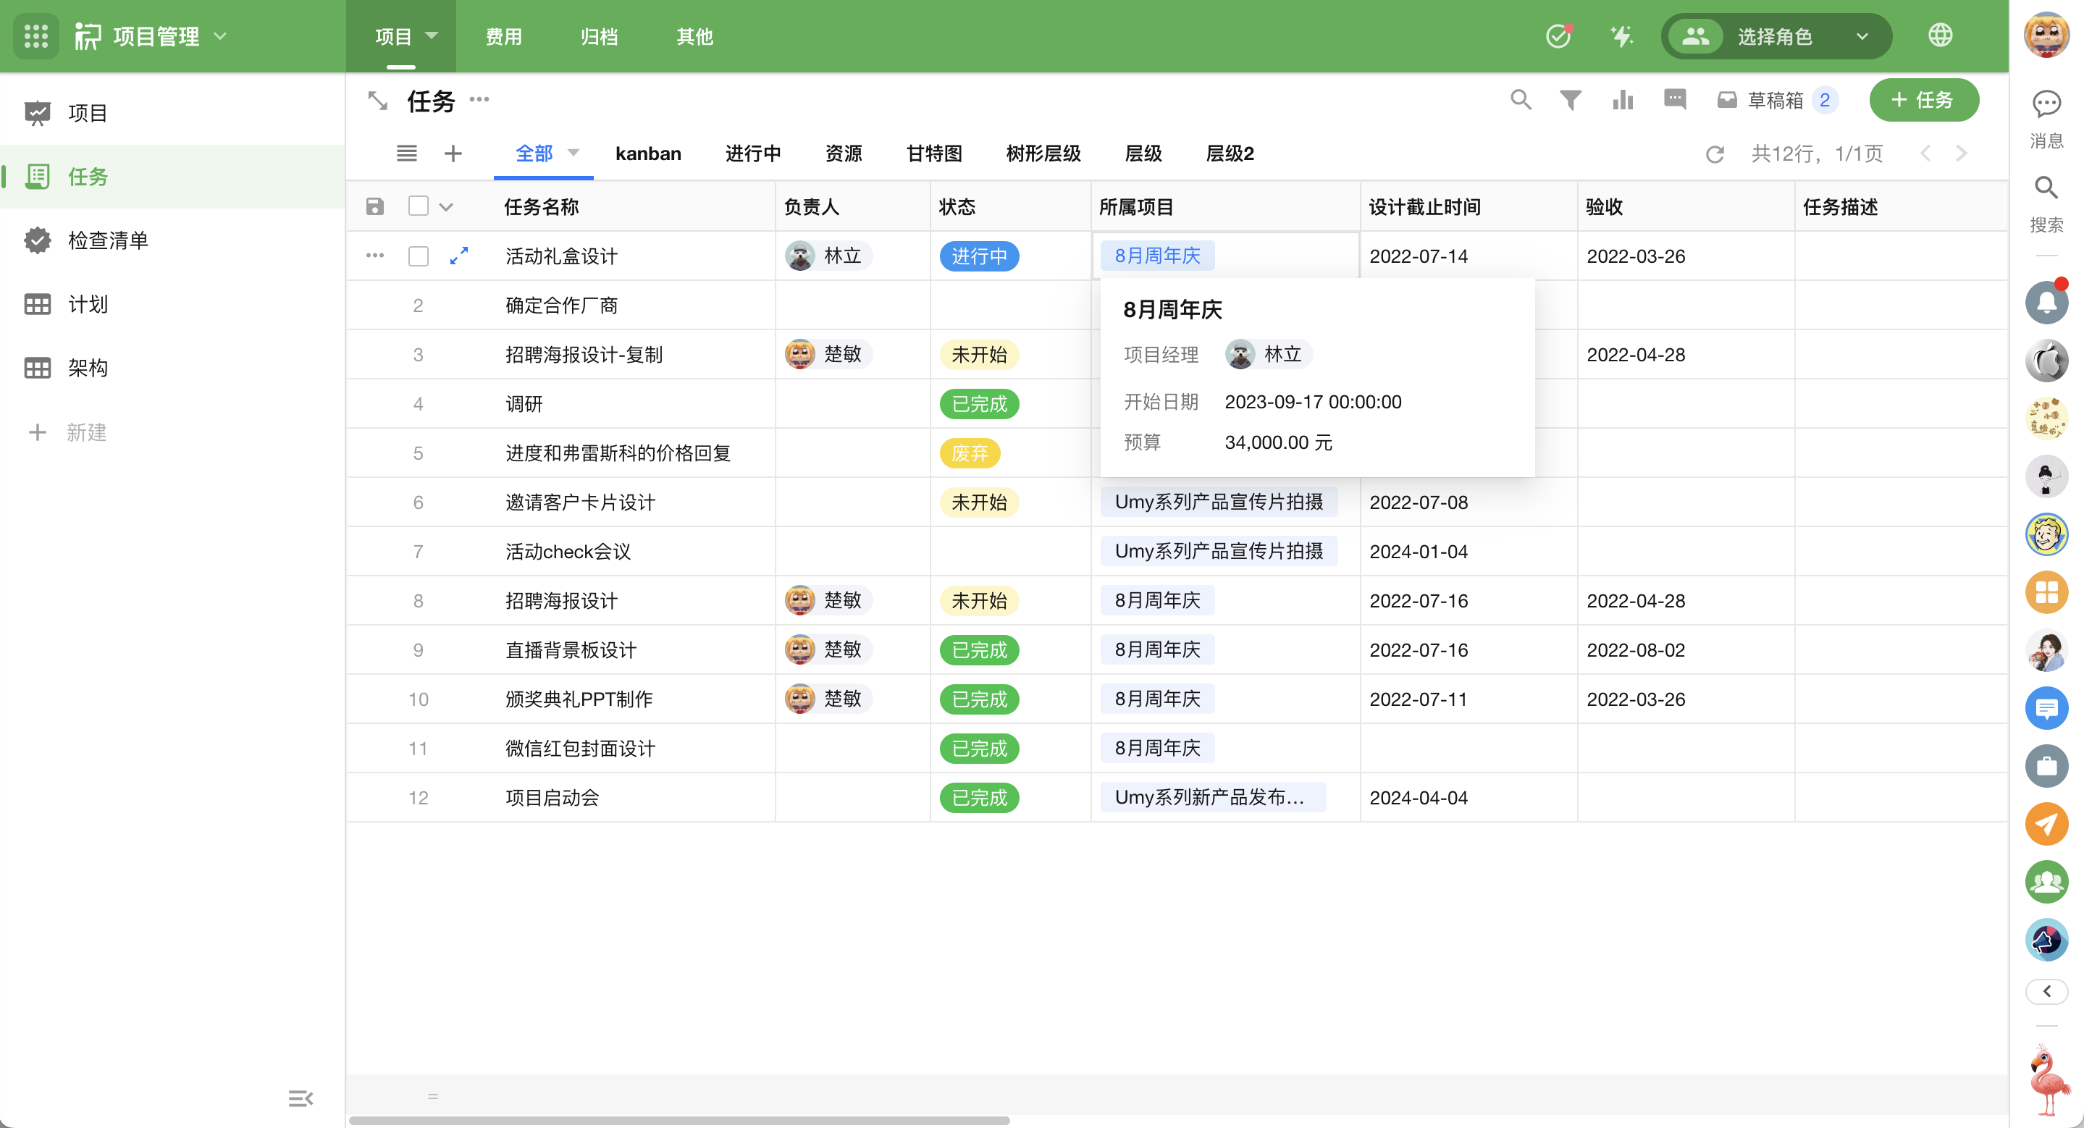Open the 选择角色 role dropdown

[1776, 36]
